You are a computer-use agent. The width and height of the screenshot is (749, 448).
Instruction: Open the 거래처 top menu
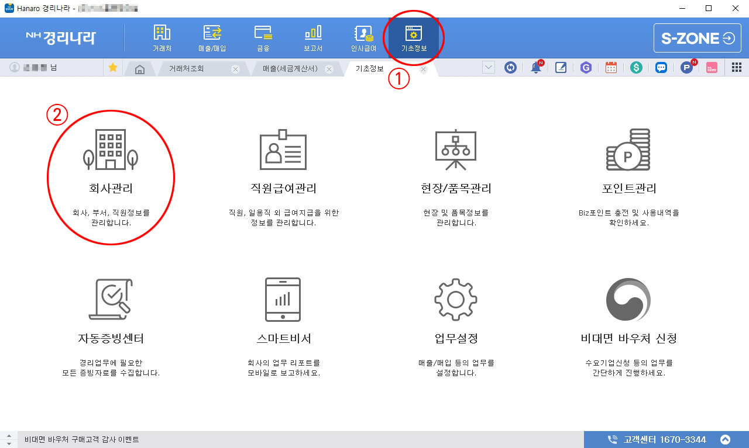point(161,38)
